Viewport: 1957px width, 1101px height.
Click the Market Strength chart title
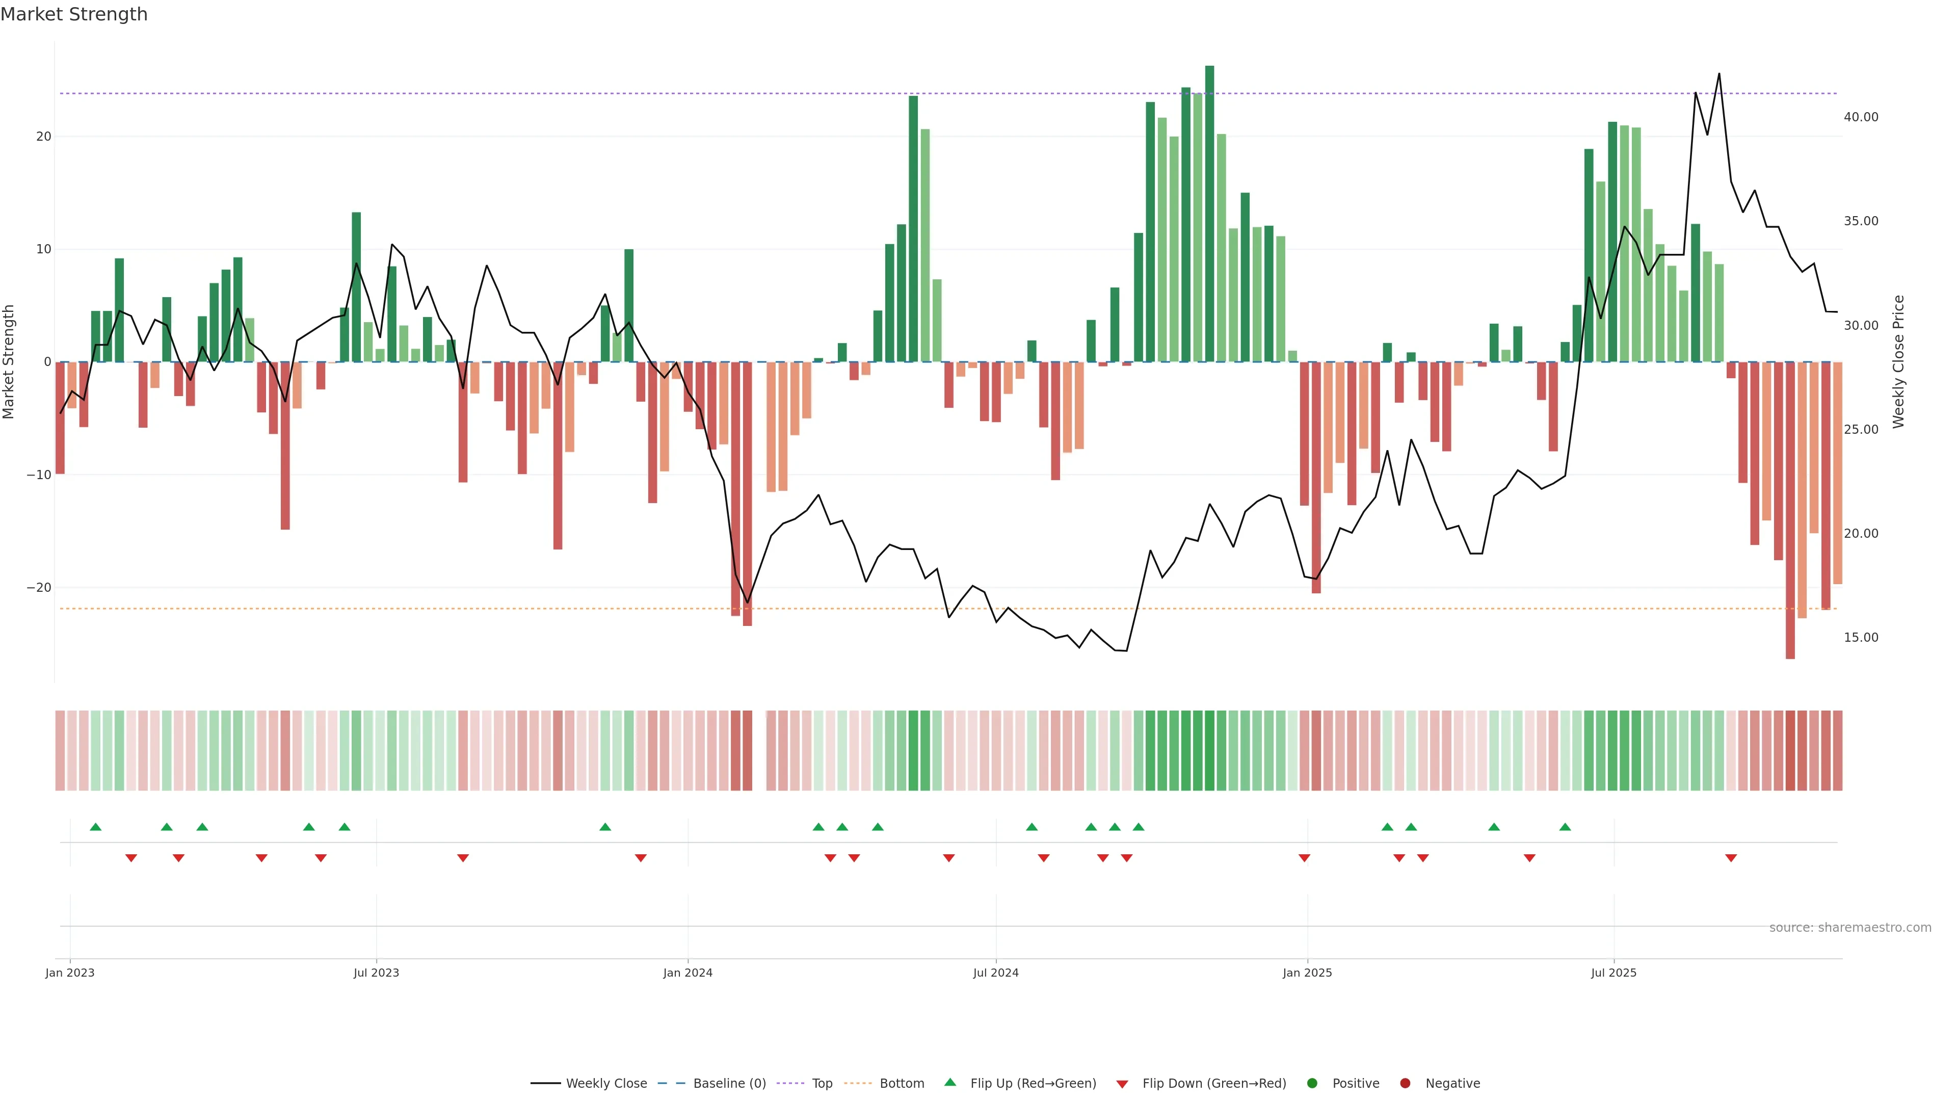[74, 14]
